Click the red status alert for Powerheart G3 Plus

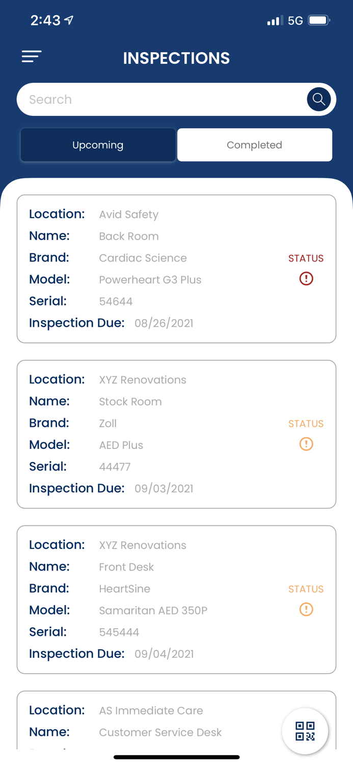click(x=306, y=279)
